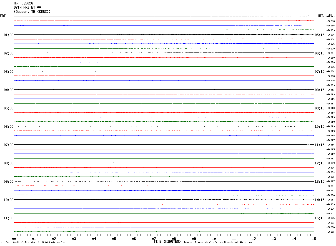The image size is (336, 246).
Task: Click the 09:15 UTC time label
Action: (320, 108)
